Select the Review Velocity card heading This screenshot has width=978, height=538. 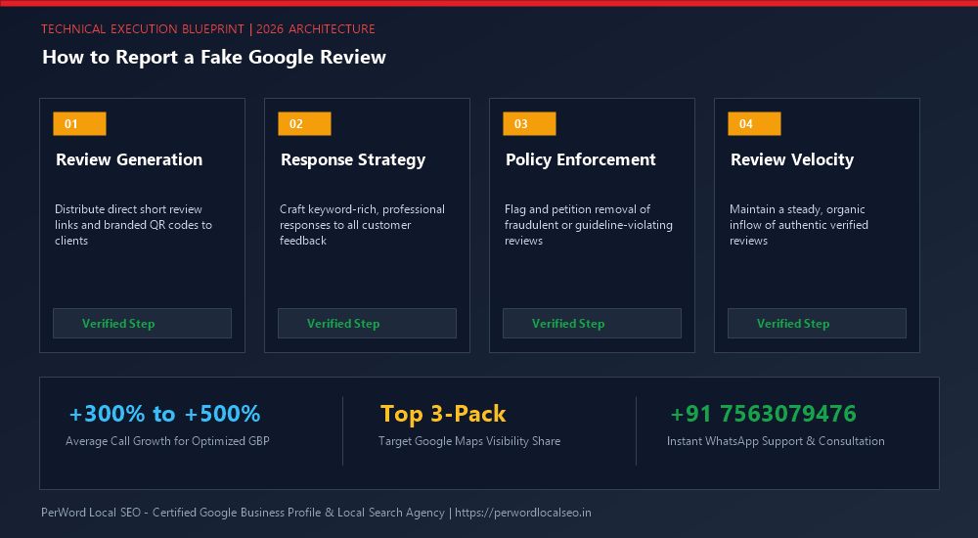[x=792, y=160]
